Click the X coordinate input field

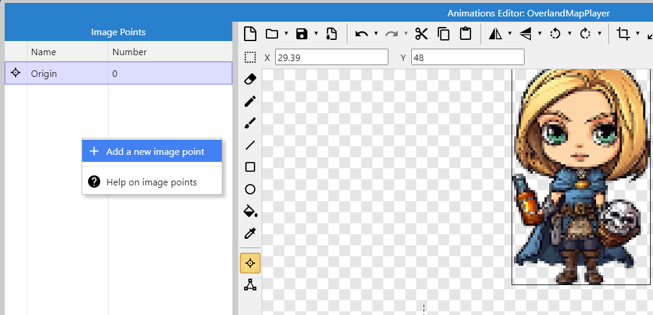point(331,57)
